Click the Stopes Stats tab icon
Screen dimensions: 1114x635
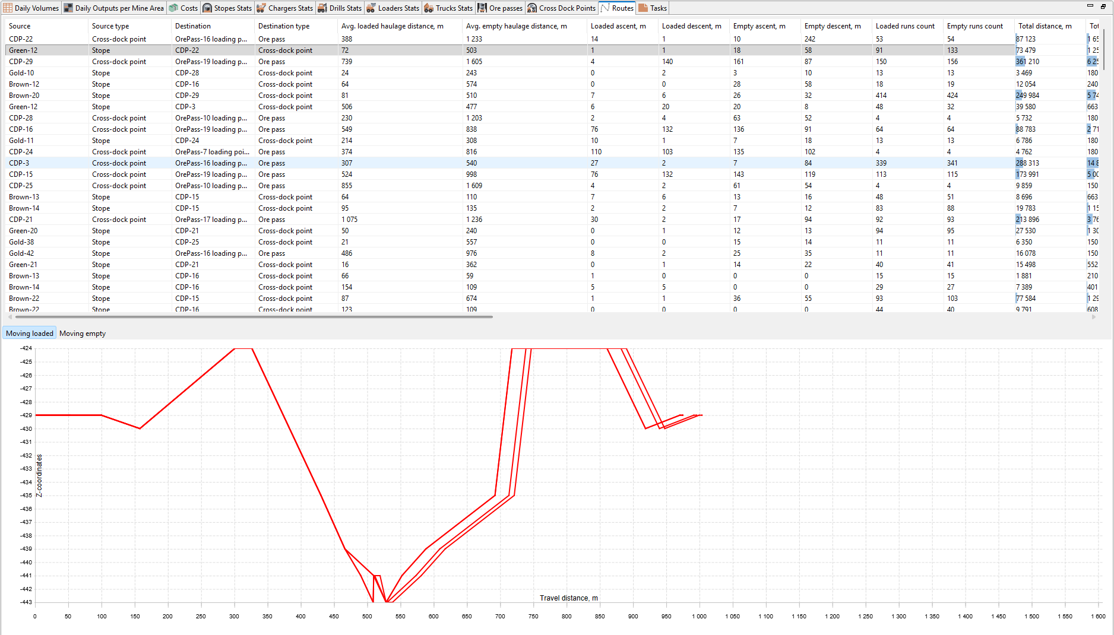207,8
